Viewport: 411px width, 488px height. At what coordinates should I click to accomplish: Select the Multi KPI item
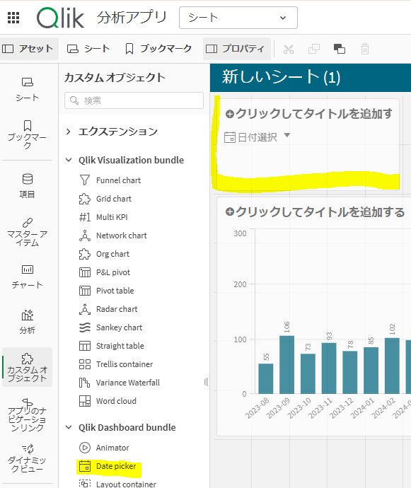tap(103, 217)
